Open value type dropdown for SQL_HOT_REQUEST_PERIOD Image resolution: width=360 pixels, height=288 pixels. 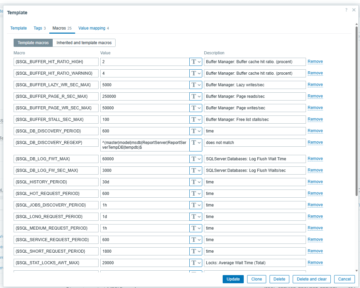(x=195, y=193)
